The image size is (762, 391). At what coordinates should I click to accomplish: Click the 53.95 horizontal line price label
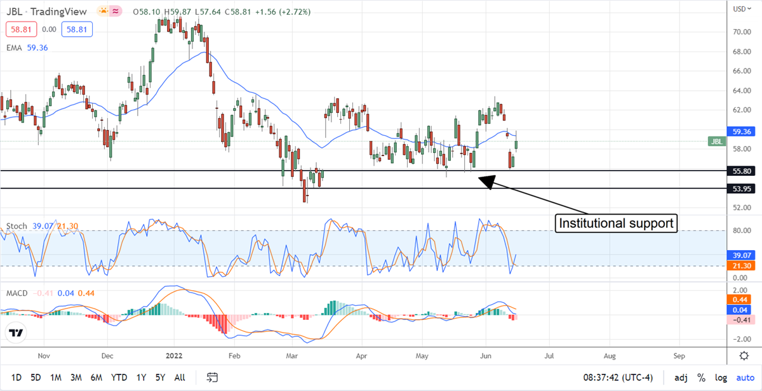point(741,189)
